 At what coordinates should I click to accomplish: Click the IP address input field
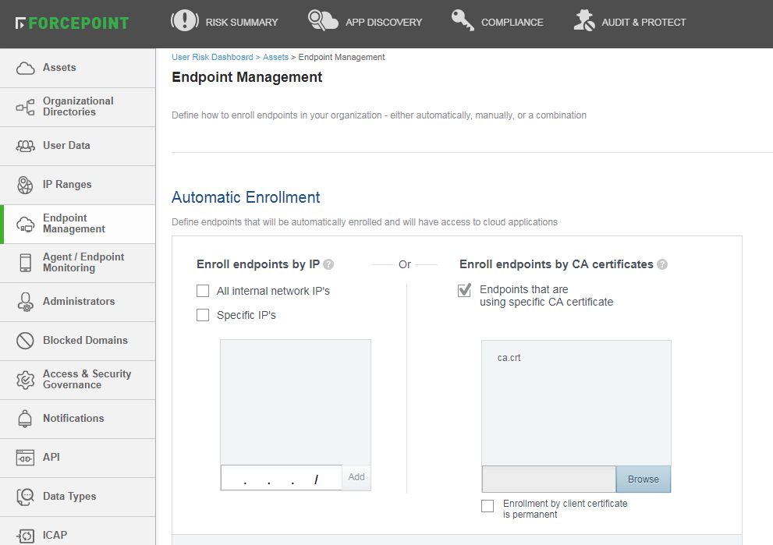(x=281, y=478)
